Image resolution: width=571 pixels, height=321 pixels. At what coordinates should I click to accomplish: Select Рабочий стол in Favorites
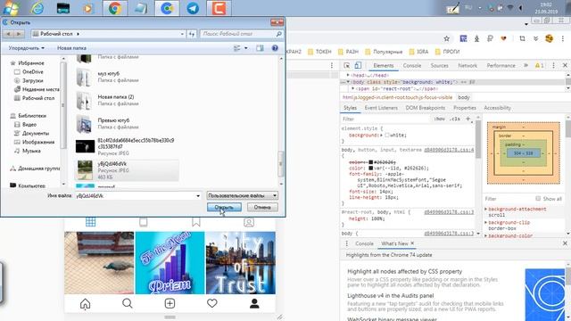[x=38, y=98]
